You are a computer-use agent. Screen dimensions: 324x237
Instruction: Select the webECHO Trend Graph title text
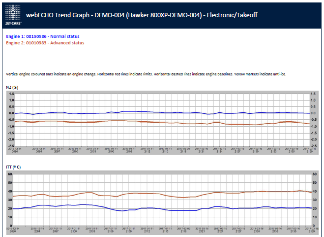[x=142, y=15]
